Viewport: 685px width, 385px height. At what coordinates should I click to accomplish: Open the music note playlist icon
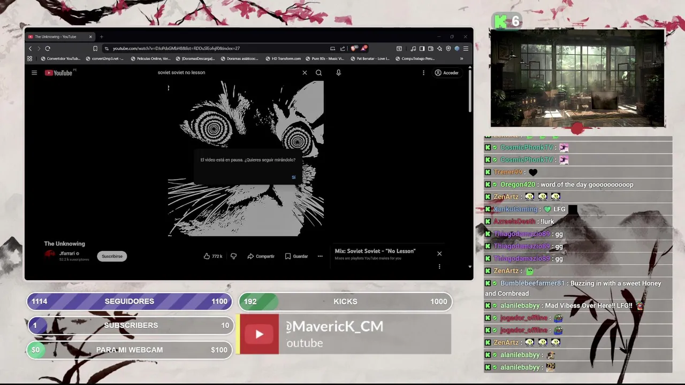[x=413, y=48]
